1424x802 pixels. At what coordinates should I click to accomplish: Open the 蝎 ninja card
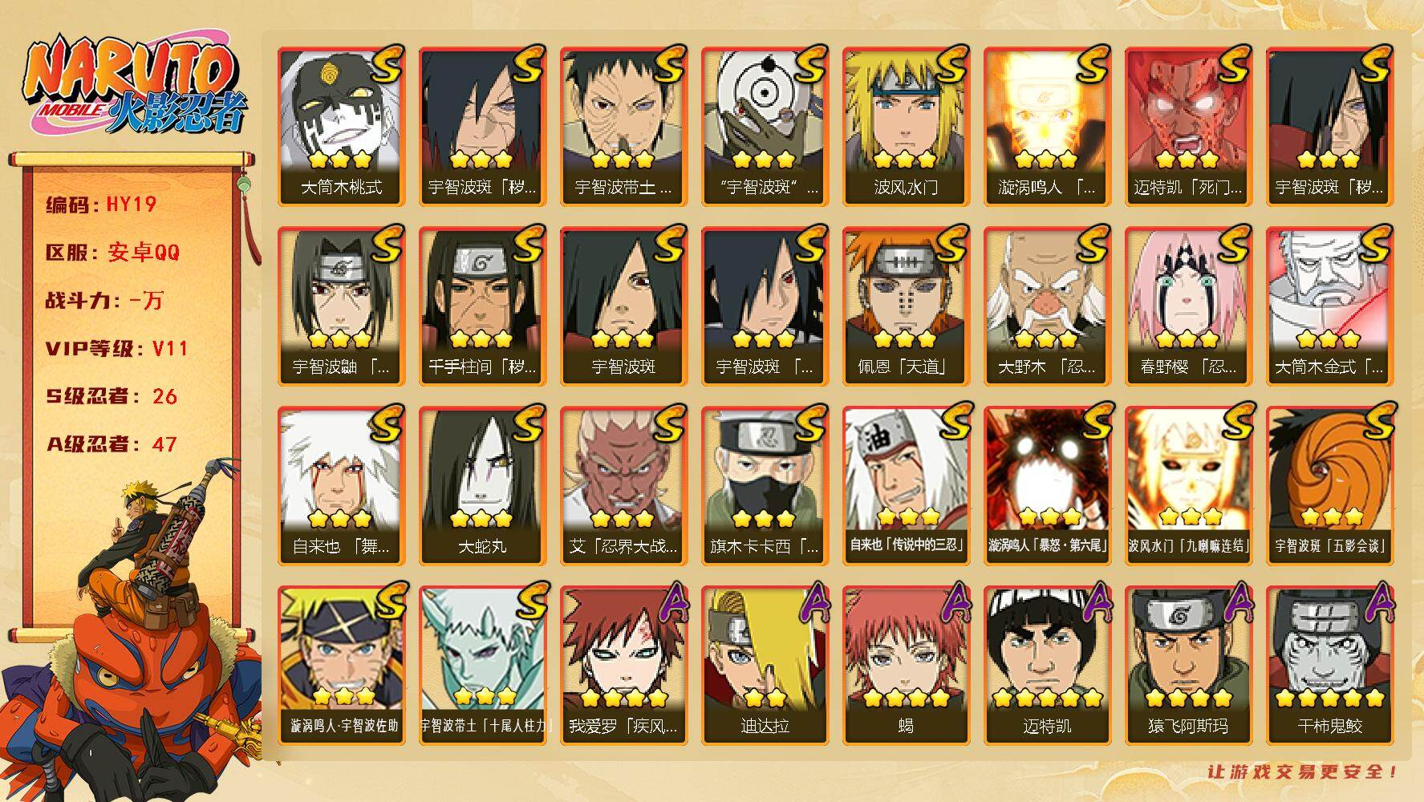[x=906, y=666]
